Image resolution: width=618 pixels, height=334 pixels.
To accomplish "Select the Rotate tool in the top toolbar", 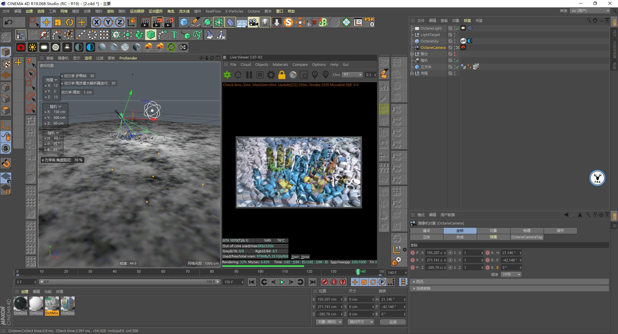I will [70, 22].
